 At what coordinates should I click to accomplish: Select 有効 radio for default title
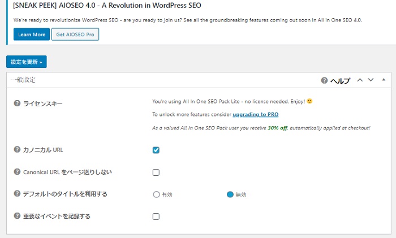tap(156, 194)
